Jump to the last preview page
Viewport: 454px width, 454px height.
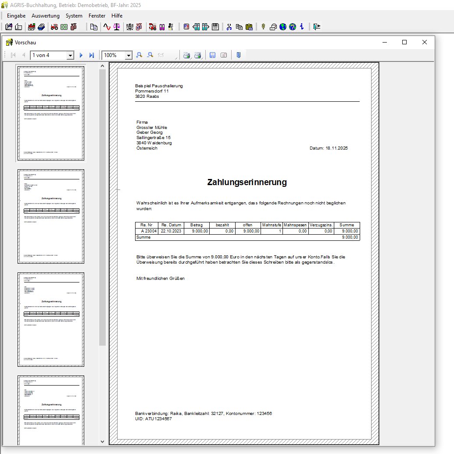91,55
